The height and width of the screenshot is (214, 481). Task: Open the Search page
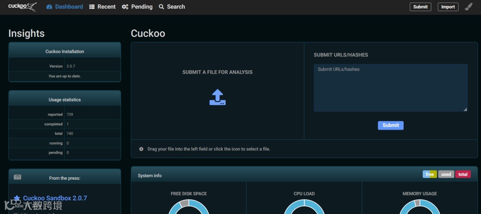(x=172, y=7)
